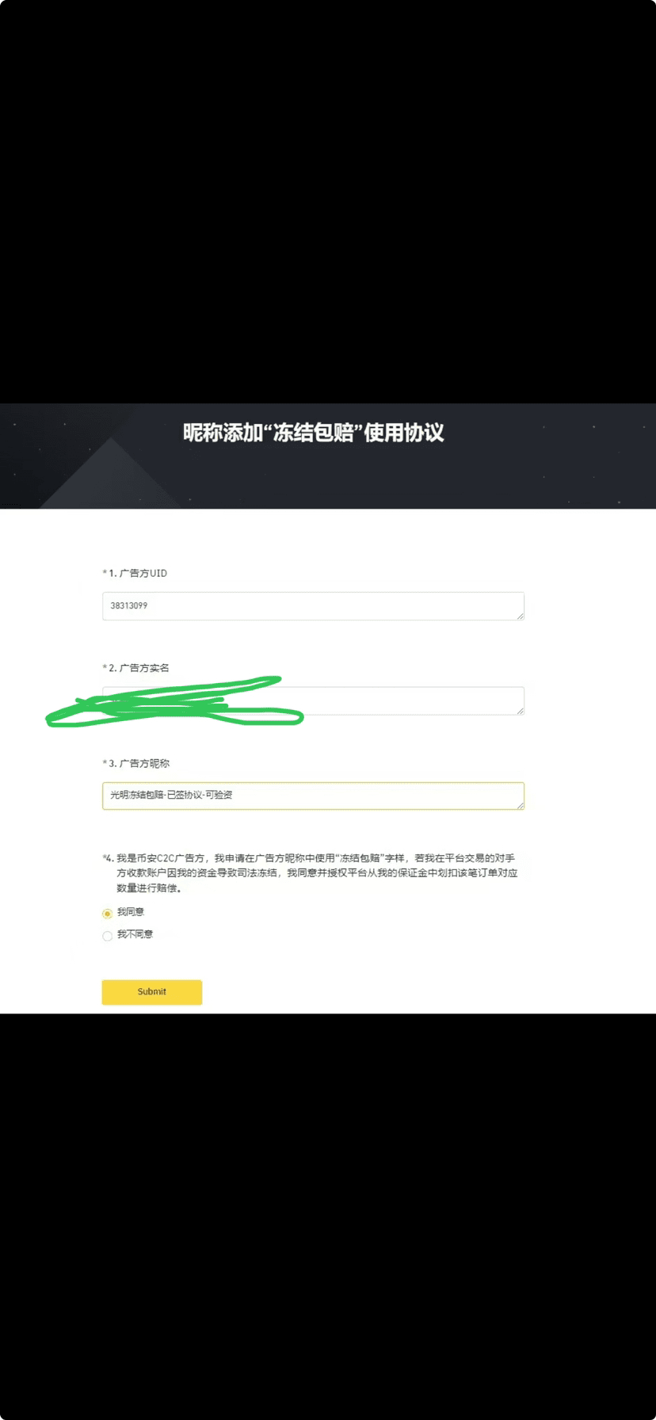The image size is (656, 1420).
Task: Click the 广告方昵称 textarea resize handle
Action: click(521, 806)
